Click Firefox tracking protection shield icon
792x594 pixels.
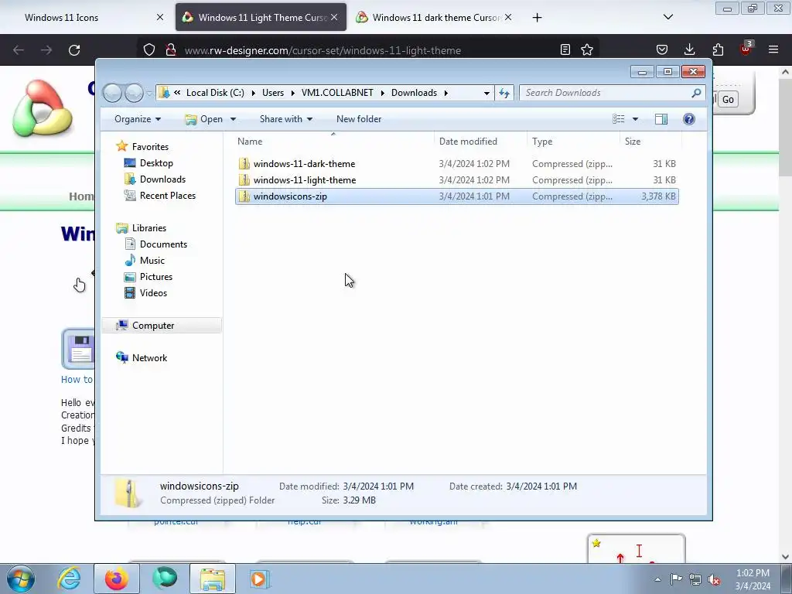pyautogui.click(x=149, y=50)
